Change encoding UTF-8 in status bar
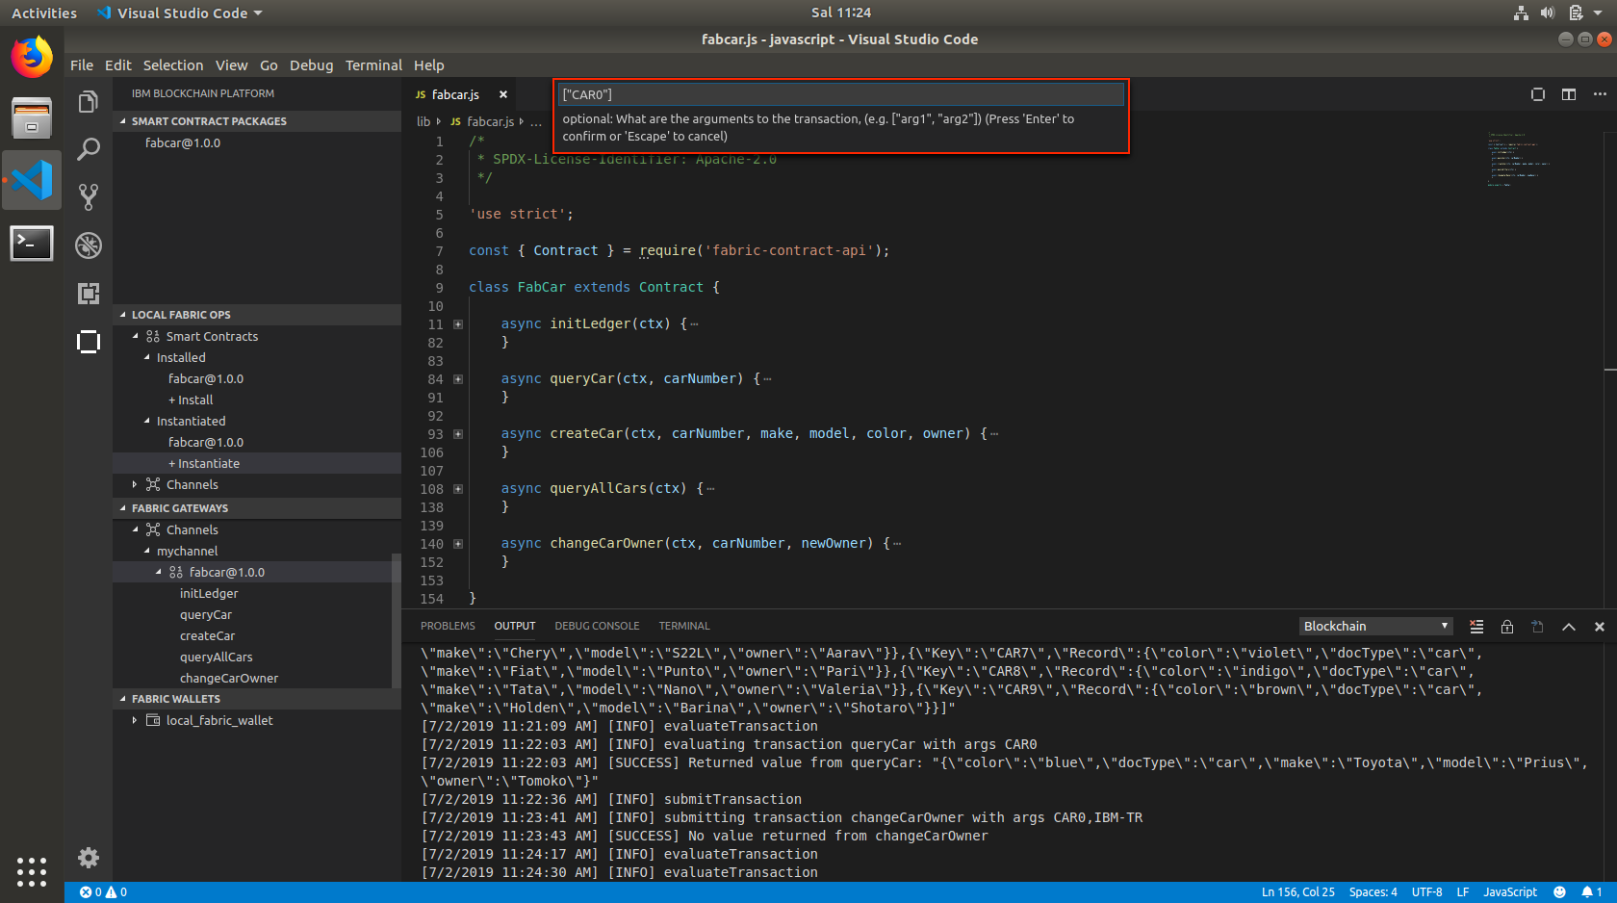Viewport: 1617px width, 903px height. point(1426,892)
